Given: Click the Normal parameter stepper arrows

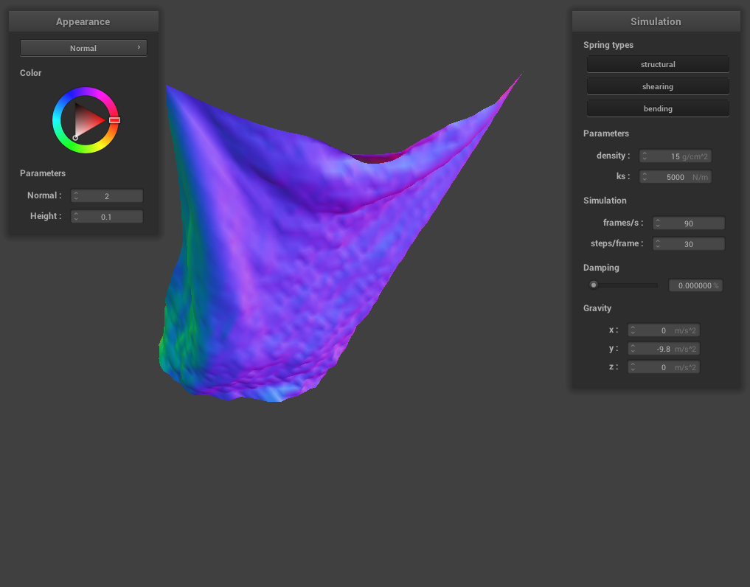Looking at the screenshot, I should coord(76,196).
